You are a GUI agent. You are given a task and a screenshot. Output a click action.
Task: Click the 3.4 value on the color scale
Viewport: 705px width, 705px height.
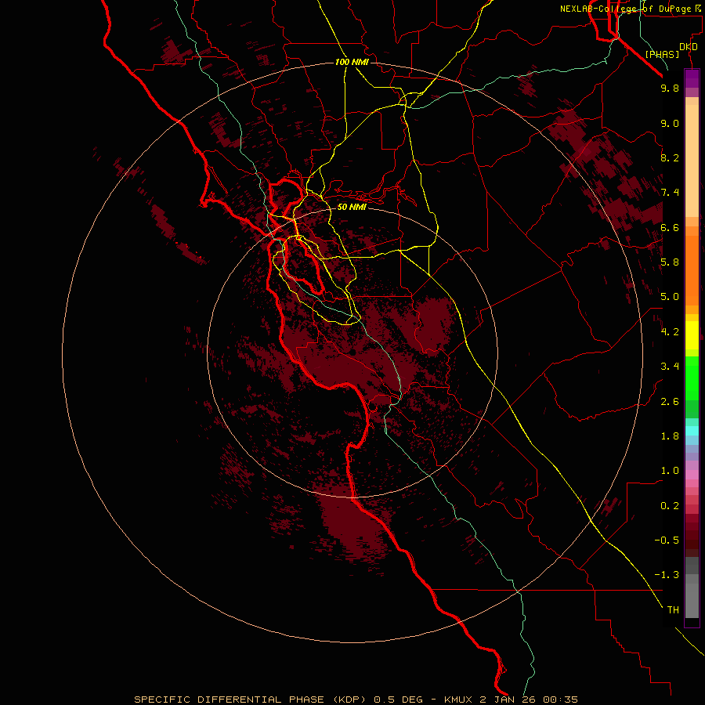670,367
